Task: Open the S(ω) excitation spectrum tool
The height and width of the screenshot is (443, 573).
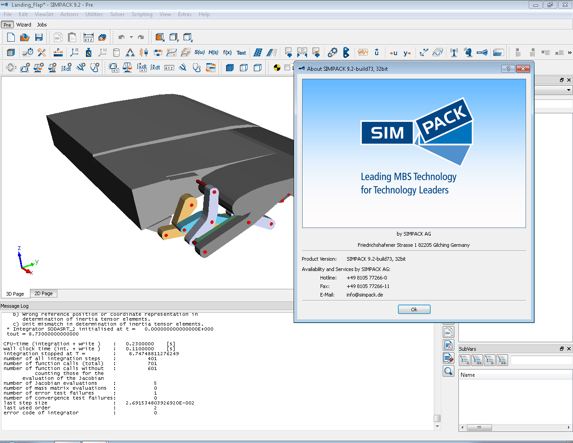Action: point(200,52)
